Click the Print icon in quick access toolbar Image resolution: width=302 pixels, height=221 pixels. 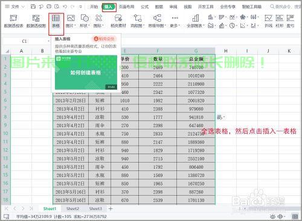(49, 7)
